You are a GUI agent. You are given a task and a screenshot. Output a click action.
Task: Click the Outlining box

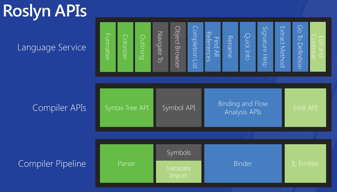pos(143,47)
